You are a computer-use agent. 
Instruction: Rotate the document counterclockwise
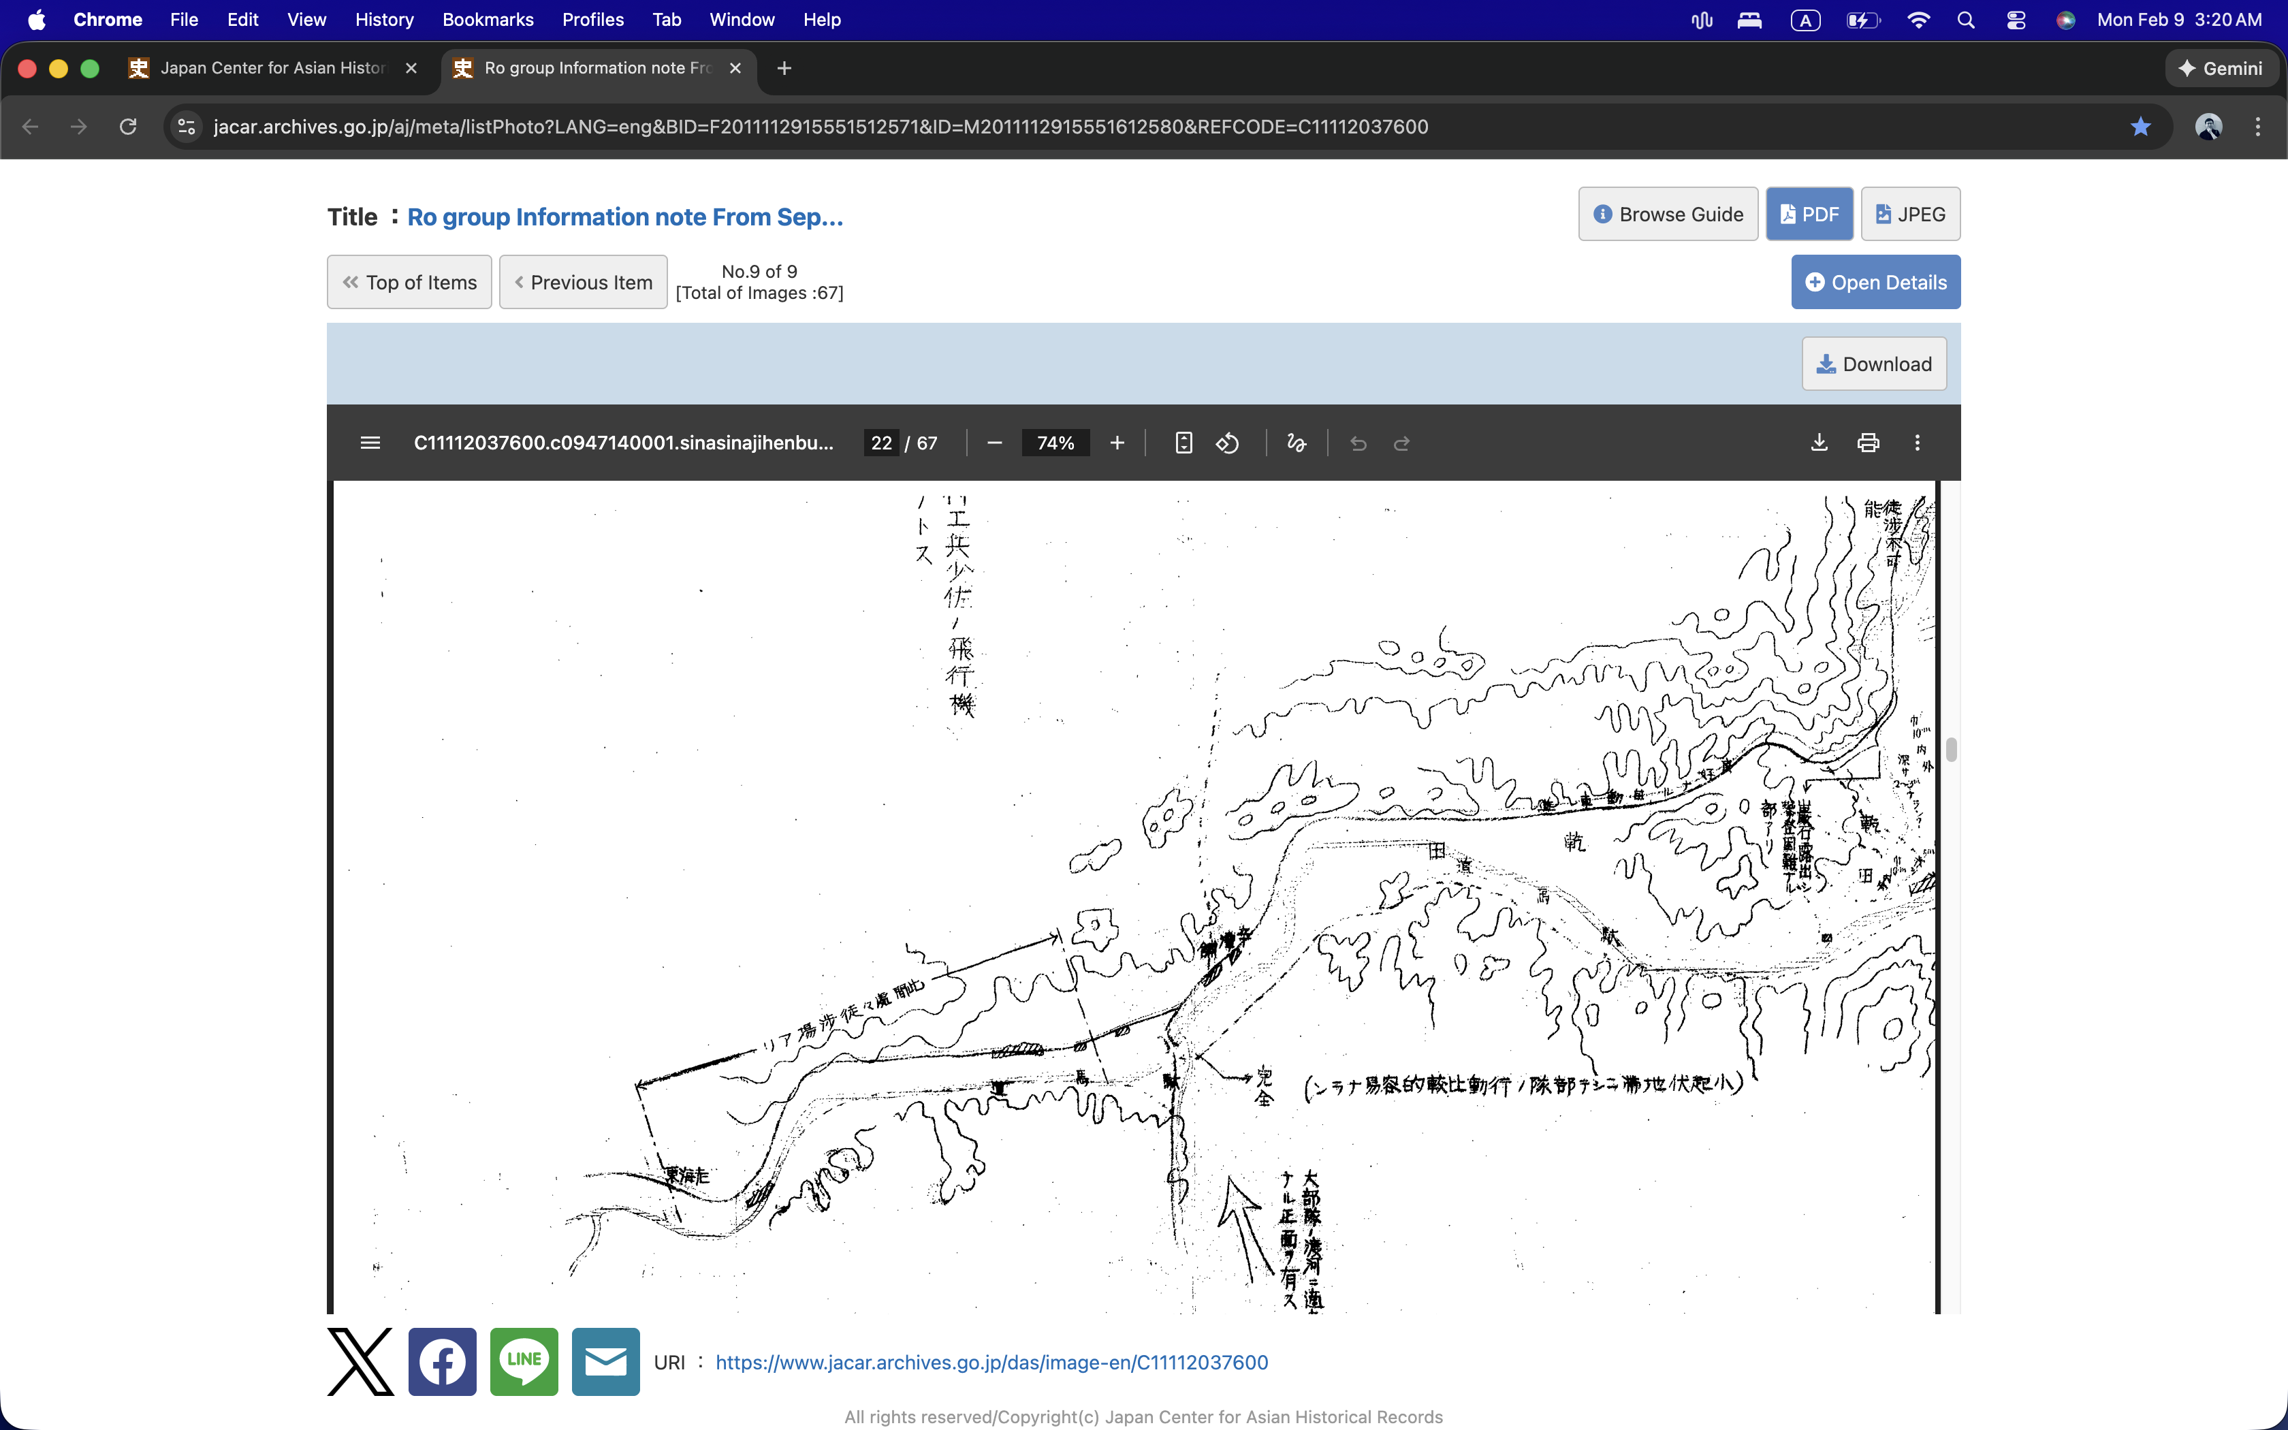[x=1227, y=443]
